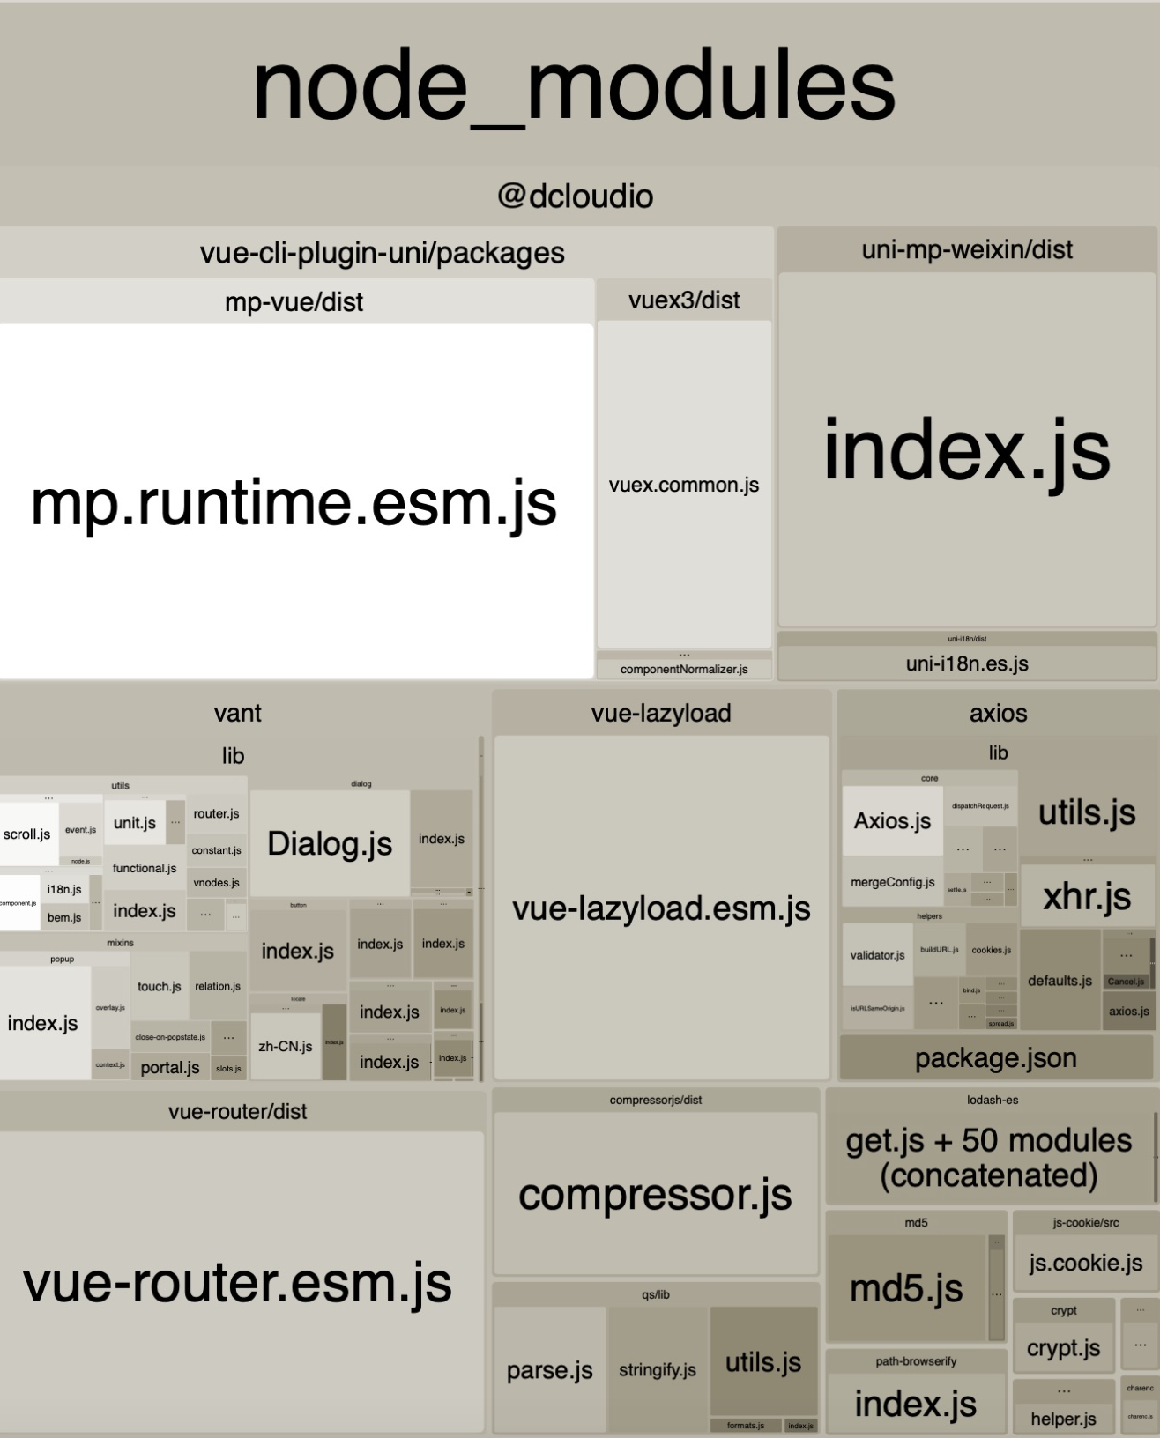This screenshot has height=1438, width=1160.
Task: Click the componentNormalizer.js block
Action: [x=684, y=670]
